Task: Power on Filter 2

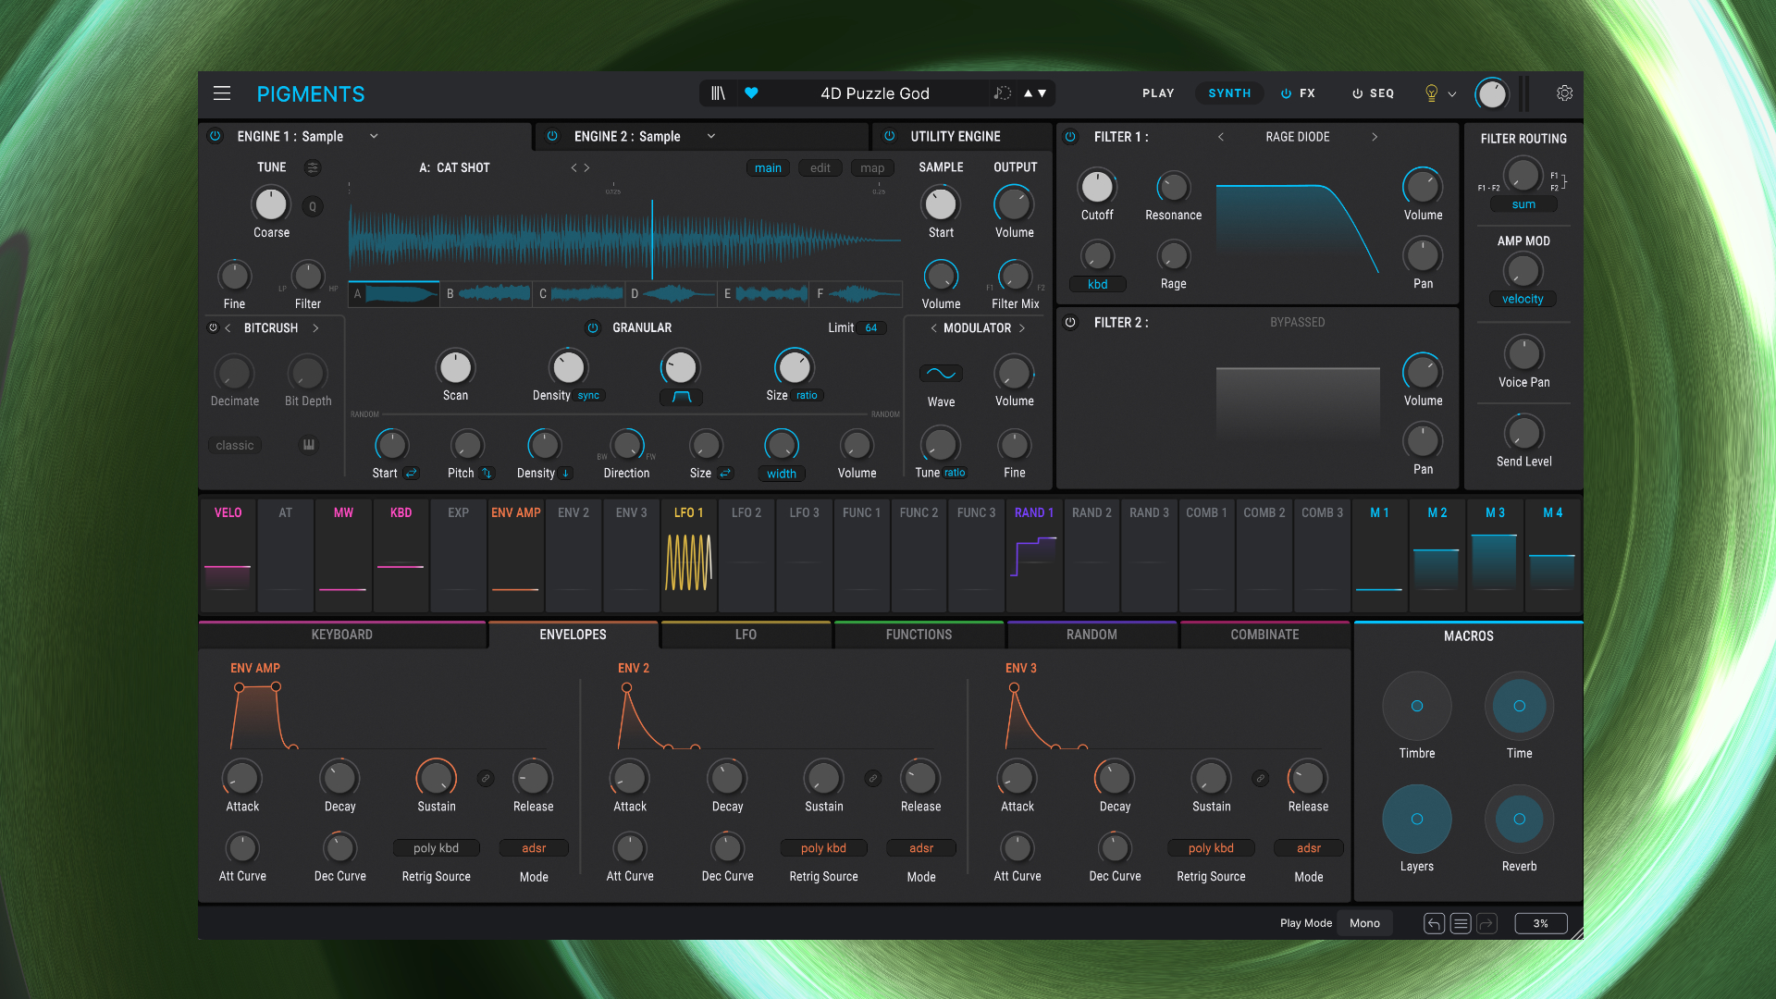Action: click(x=1070, y=323)
